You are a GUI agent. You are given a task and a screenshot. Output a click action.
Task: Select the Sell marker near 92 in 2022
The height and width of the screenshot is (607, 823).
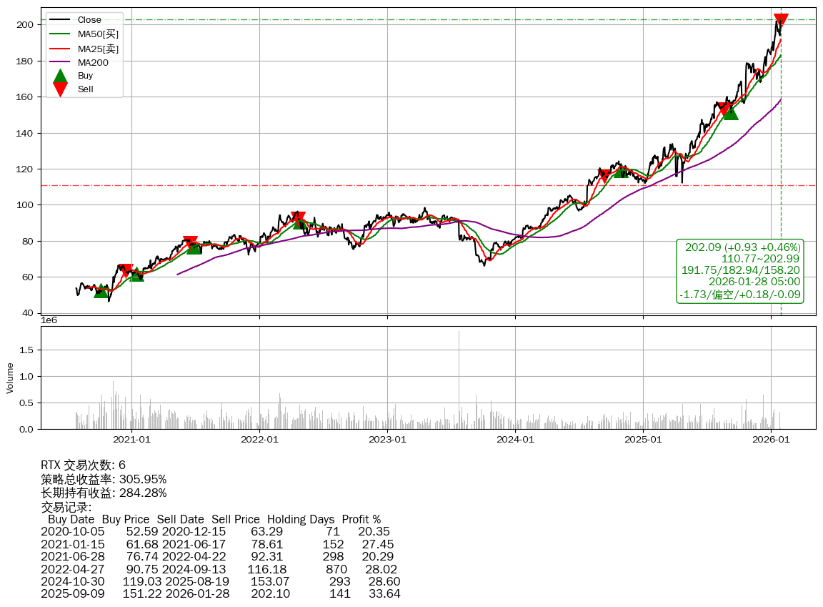pyautogui.click(x=299, y=218)
